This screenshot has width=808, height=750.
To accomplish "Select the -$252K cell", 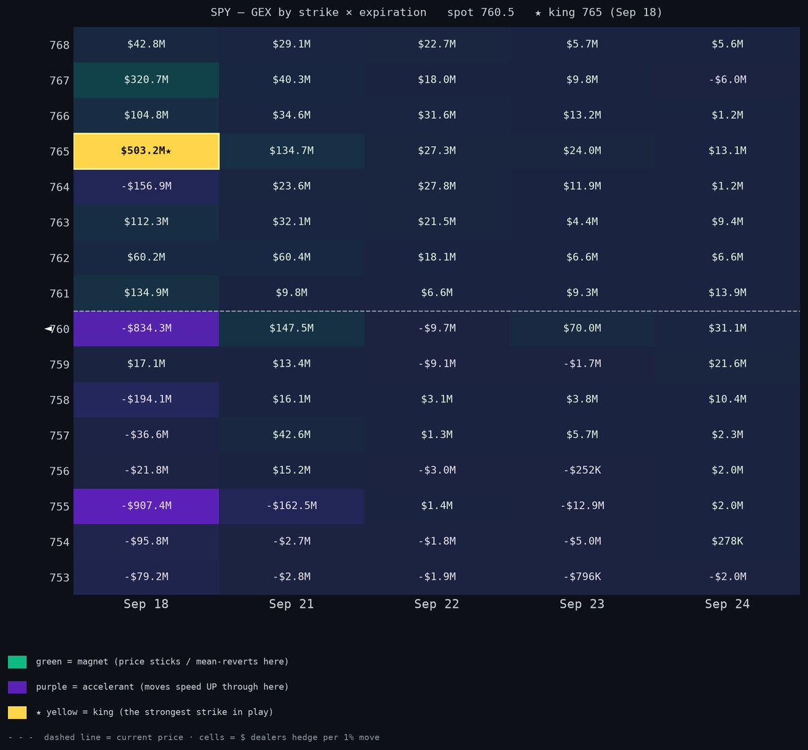I will pyautogui.click(x=582, y=470).
